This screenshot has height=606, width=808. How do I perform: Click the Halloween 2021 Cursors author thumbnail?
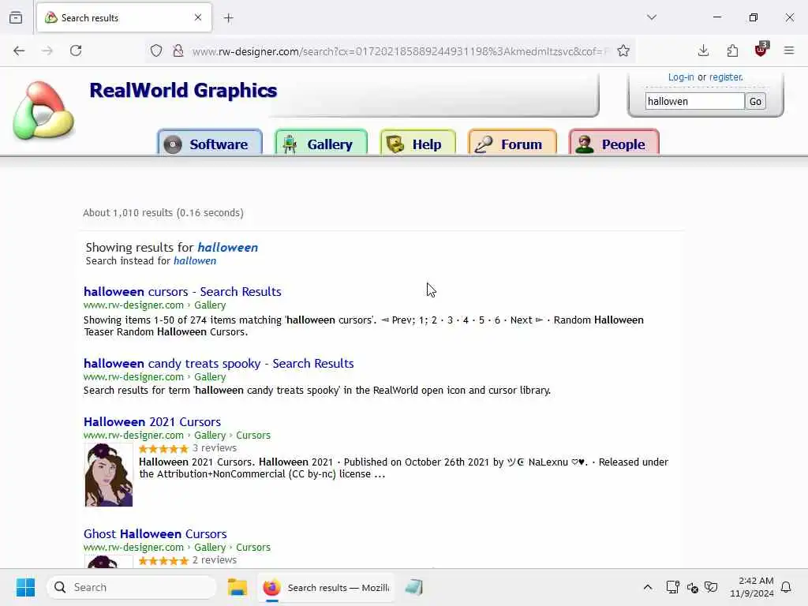click(109, 474)
